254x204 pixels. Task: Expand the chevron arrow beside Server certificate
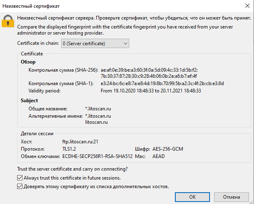click(x=126, y=44)
